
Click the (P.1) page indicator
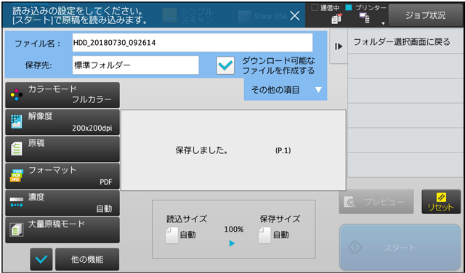[283, 150]
